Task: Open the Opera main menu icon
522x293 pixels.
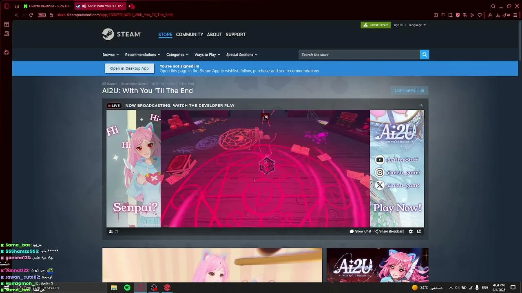Action: (x=7, y=6)
